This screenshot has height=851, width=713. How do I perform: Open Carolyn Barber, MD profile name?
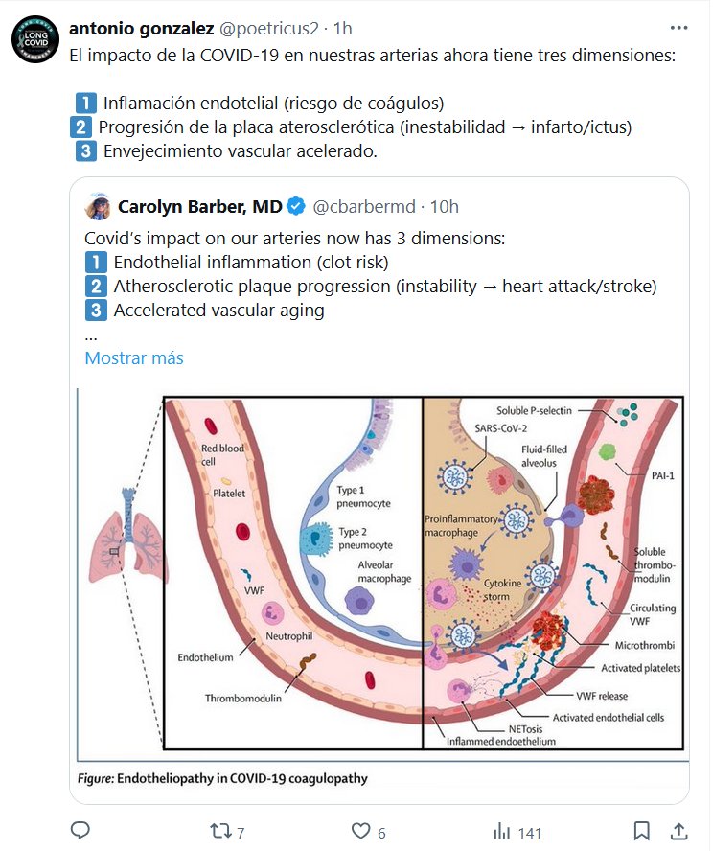(x=199, y=206)
